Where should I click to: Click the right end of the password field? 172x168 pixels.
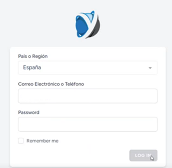[152, 124]
